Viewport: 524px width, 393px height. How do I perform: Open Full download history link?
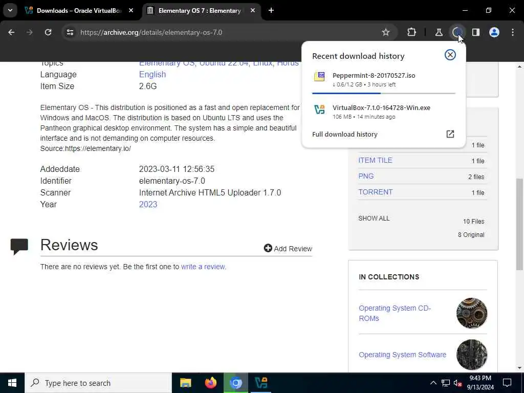coord(344,135)
